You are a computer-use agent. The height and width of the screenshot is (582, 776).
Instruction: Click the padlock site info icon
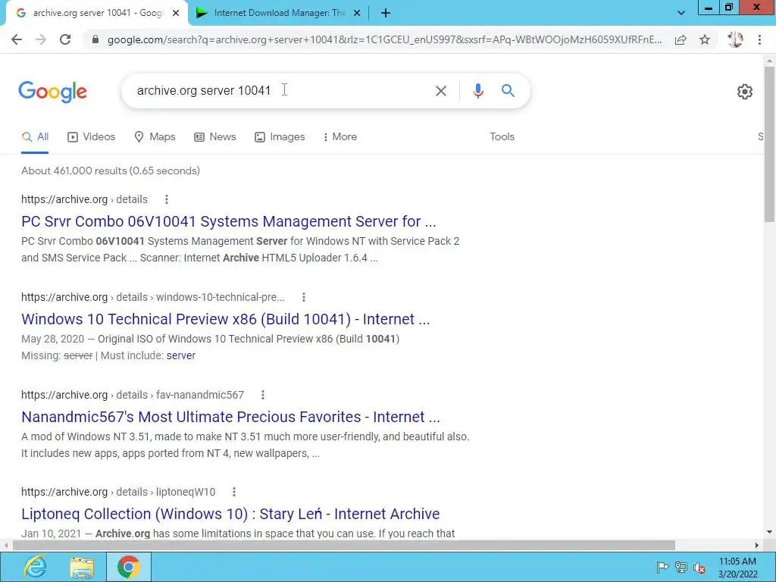point(95,39)
